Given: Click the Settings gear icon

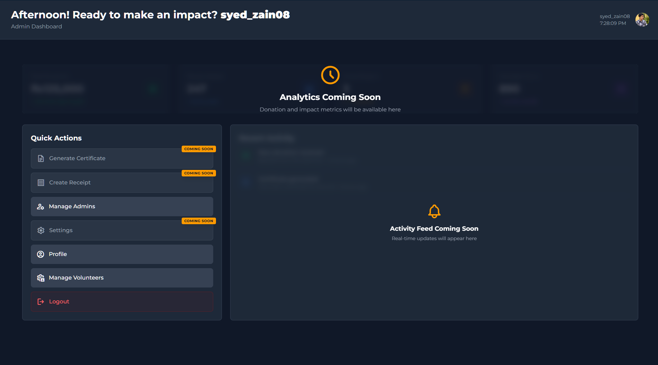Looking at the screenshot, I should point(41,230).
